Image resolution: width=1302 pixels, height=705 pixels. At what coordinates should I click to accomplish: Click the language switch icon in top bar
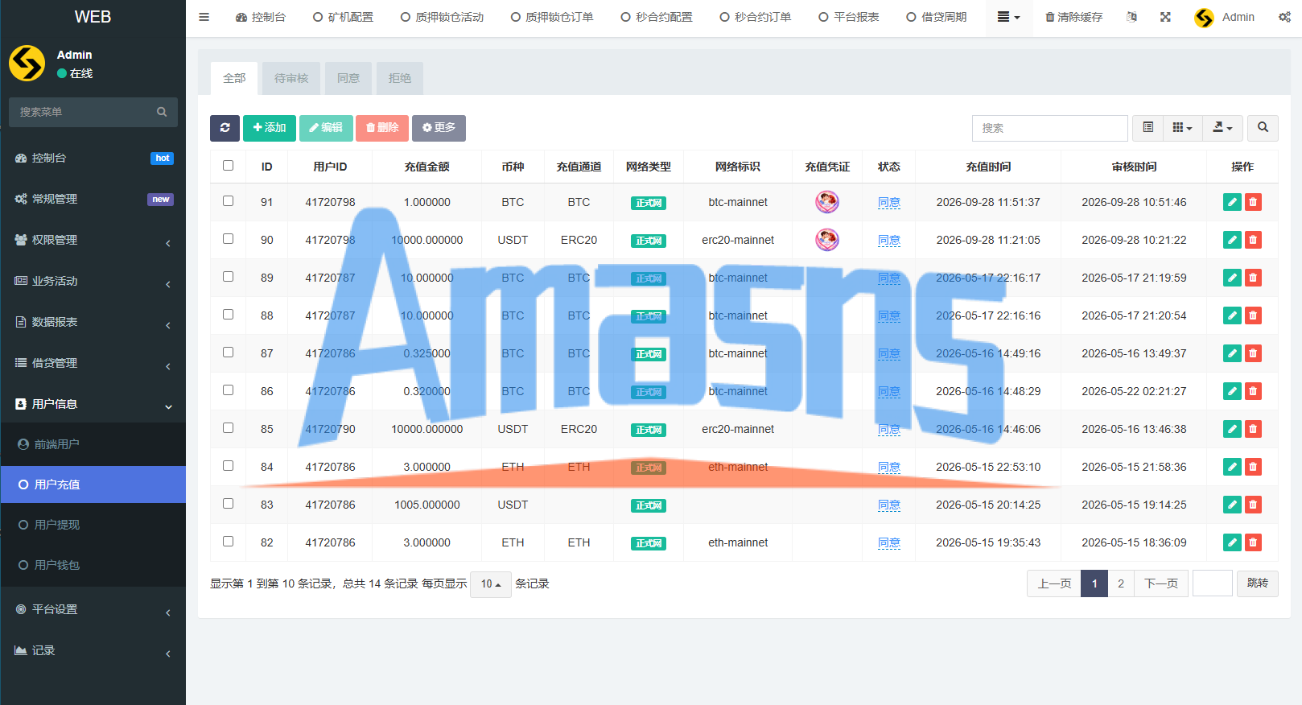coord(1132,17)
